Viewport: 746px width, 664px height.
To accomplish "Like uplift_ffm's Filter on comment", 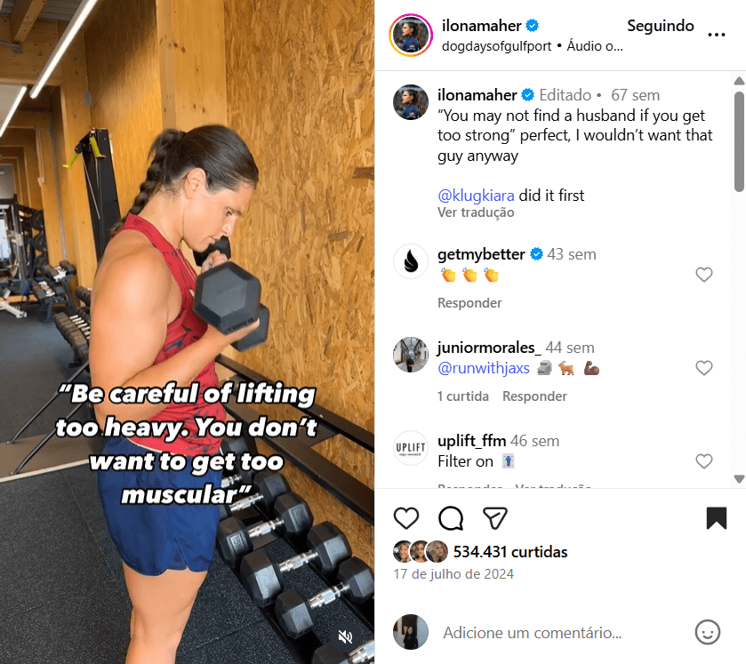I will coord(704,461).
